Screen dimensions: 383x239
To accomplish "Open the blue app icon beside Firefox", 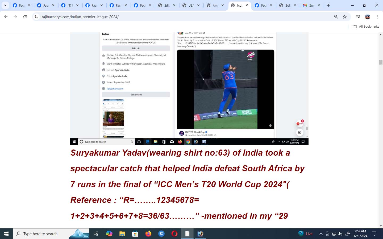I will point(161,234).
